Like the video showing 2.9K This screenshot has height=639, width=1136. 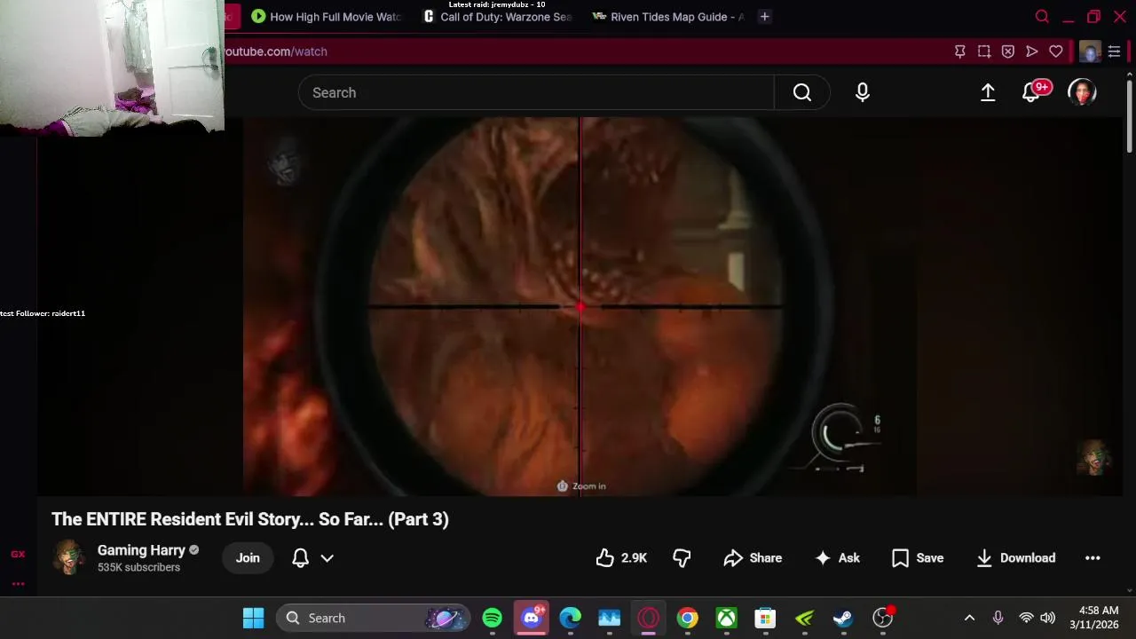[621, 557]
